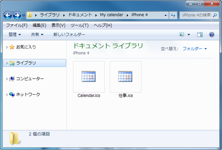222x150 pixels.
Task: Click the 仕事.ics file name
Action: (126, 95)
